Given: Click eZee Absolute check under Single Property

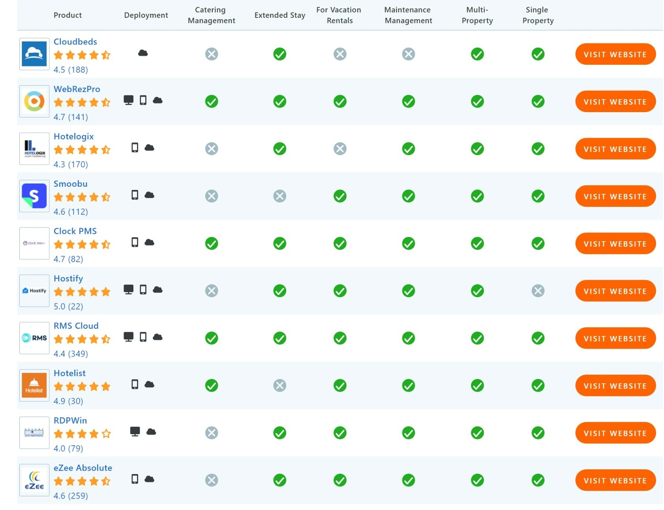Looking at the screenshot, I should pos(538,480).
